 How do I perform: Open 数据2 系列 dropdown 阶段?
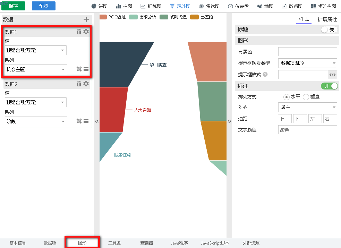click(x=36, y=121)
